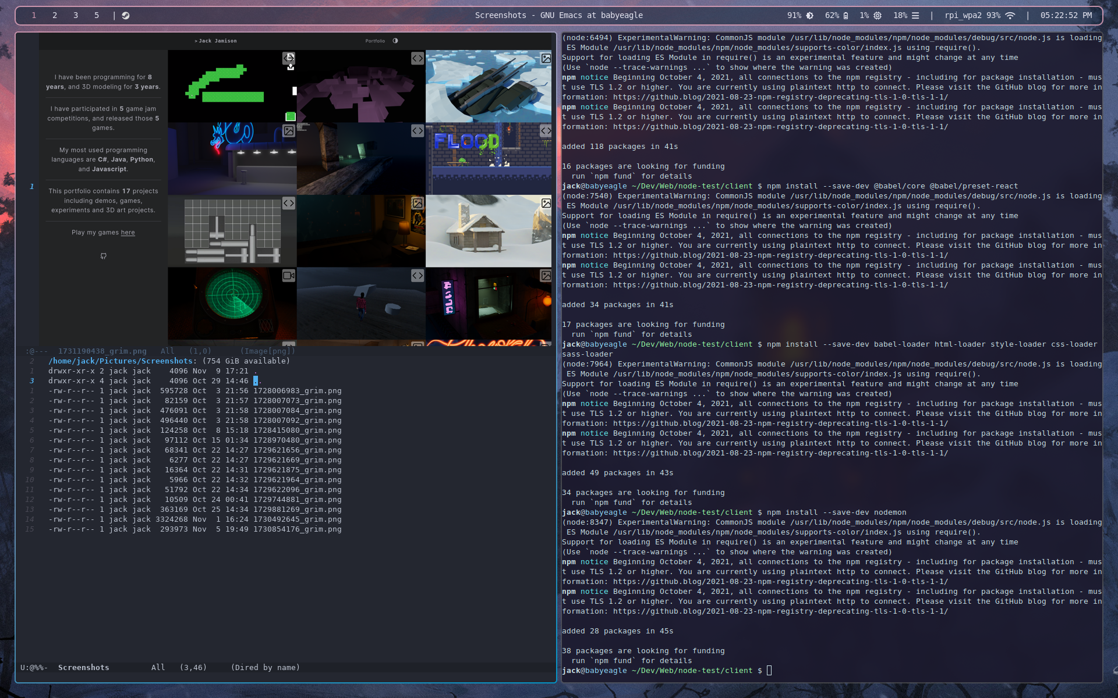Image resolution: width=1118 pixels, height=698 pixels.
Task: Click the gear icon next to 1%
Action: [x=878, y=16]
